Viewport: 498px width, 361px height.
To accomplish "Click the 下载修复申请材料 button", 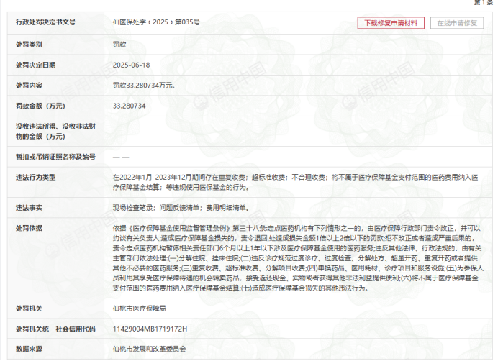I will point(391,23).
